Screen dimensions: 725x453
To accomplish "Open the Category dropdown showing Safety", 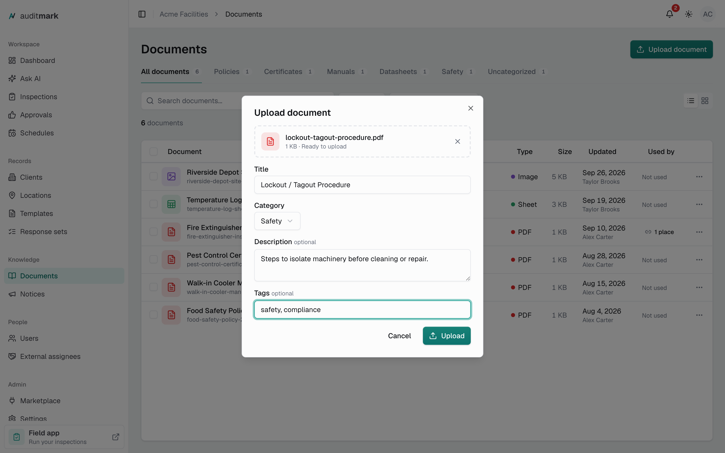I will pos(277,221).
